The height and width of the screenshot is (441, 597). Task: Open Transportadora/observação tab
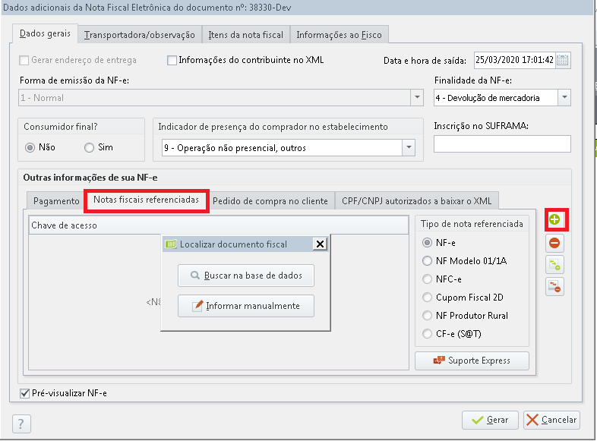click(139, 35)
